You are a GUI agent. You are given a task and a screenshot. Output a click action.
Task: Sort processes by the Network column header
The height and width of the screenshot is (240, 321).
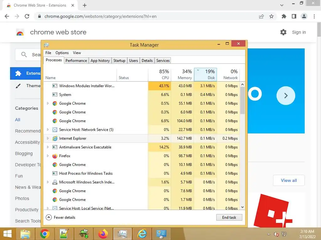pyautogui.click(x=228, y=74)
